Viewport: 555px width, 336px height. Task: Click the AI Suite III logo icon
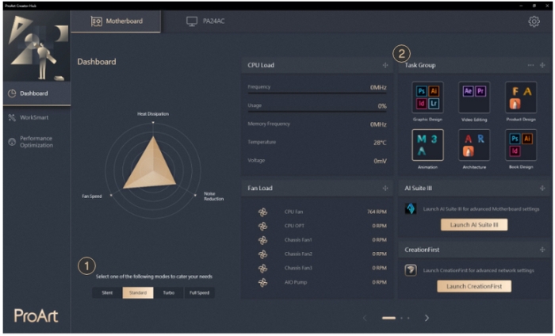(411, 208)
